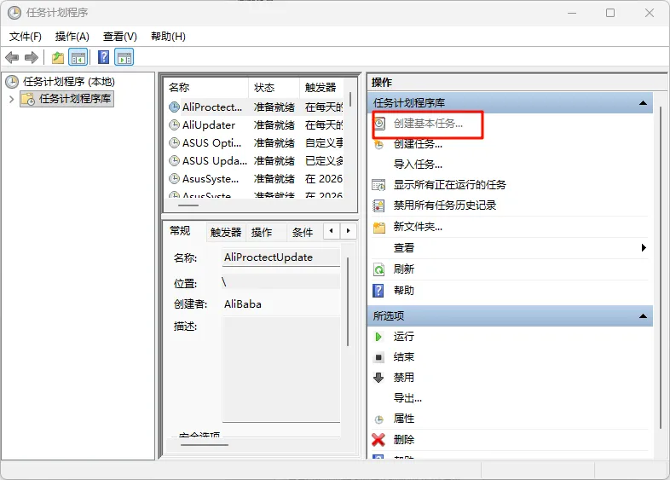Toggle the show/hide console tree toolbar icon

click(78, 57)
